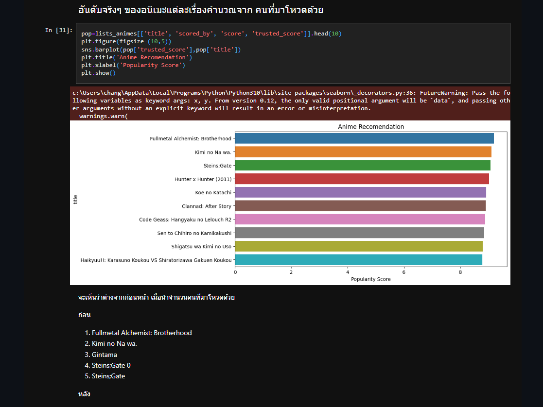
Task: Click chart axis label Clannad: After Story
Action: (x=207, y=206)
